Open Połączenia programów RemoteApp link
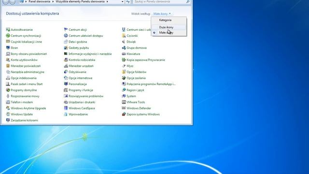The height and width of the screenshot is (174, 309). coord(151,84)
